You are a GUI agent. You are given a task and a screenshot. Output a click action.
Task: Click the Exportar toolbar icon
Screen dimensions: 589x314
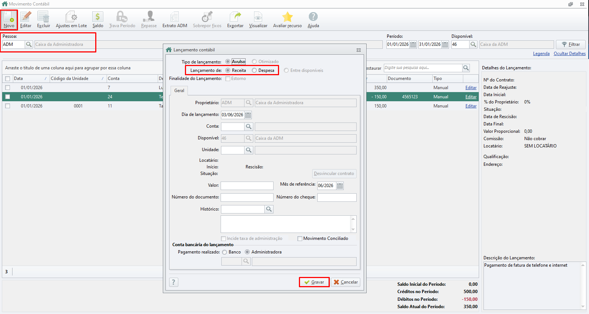235,17
